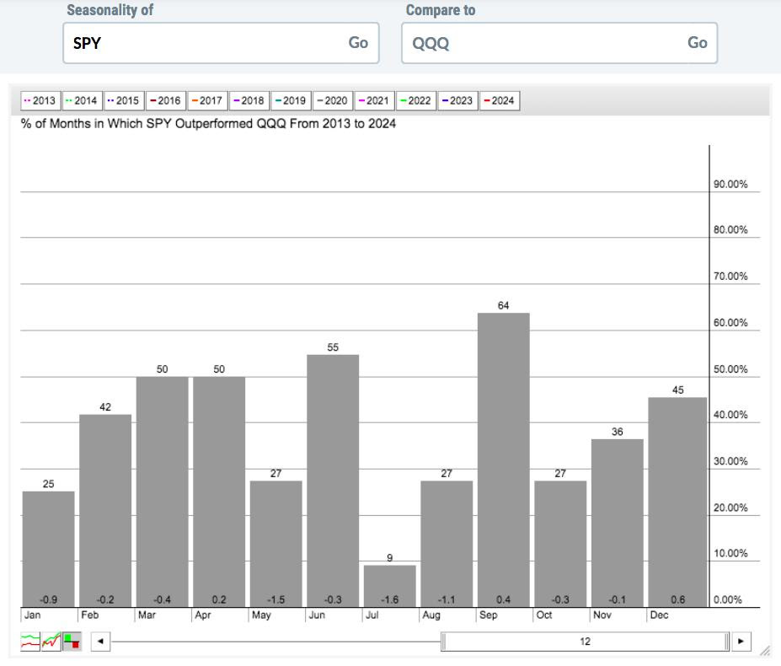The height and width of the screenshot is (666, 781).
Task: Click the -1.6 average value in July bar
Action: tap(389, 599)
